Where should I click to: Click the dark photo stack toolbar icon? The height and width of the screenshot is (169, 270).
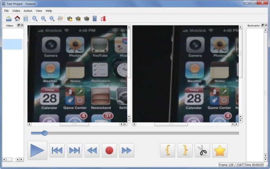point(86,18)
